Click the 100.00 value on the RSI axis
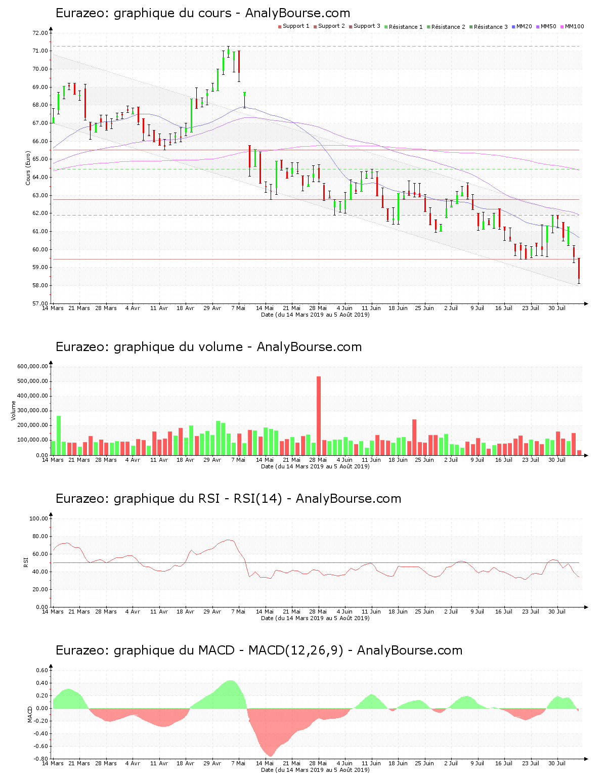 (x=38, y=518)
